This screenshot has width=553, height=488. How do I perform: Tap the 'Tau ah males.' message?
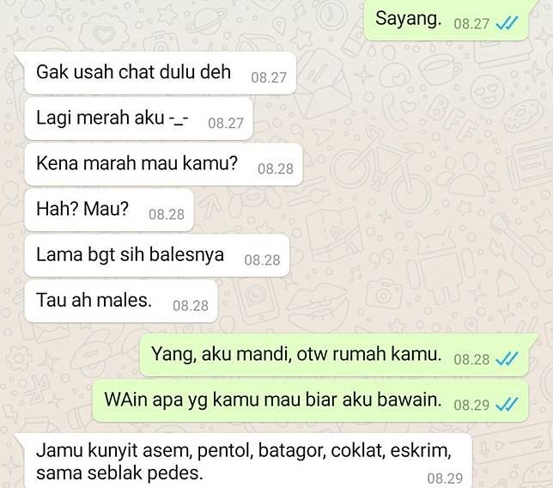click(x=121, y=302)
